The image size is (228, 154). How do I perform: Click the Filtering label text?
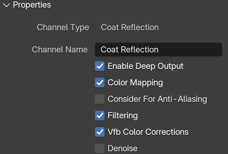123,116
